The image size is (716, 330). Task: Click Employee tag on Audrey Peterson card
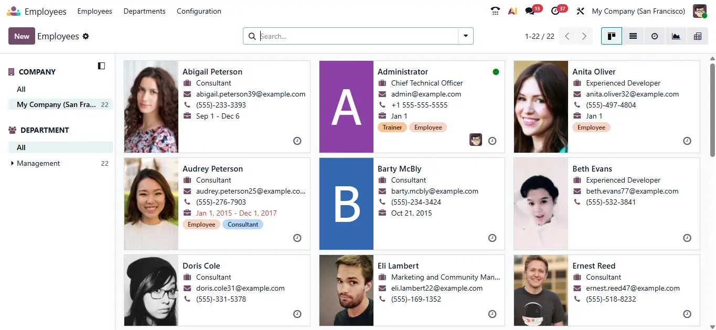pos(201,225)
